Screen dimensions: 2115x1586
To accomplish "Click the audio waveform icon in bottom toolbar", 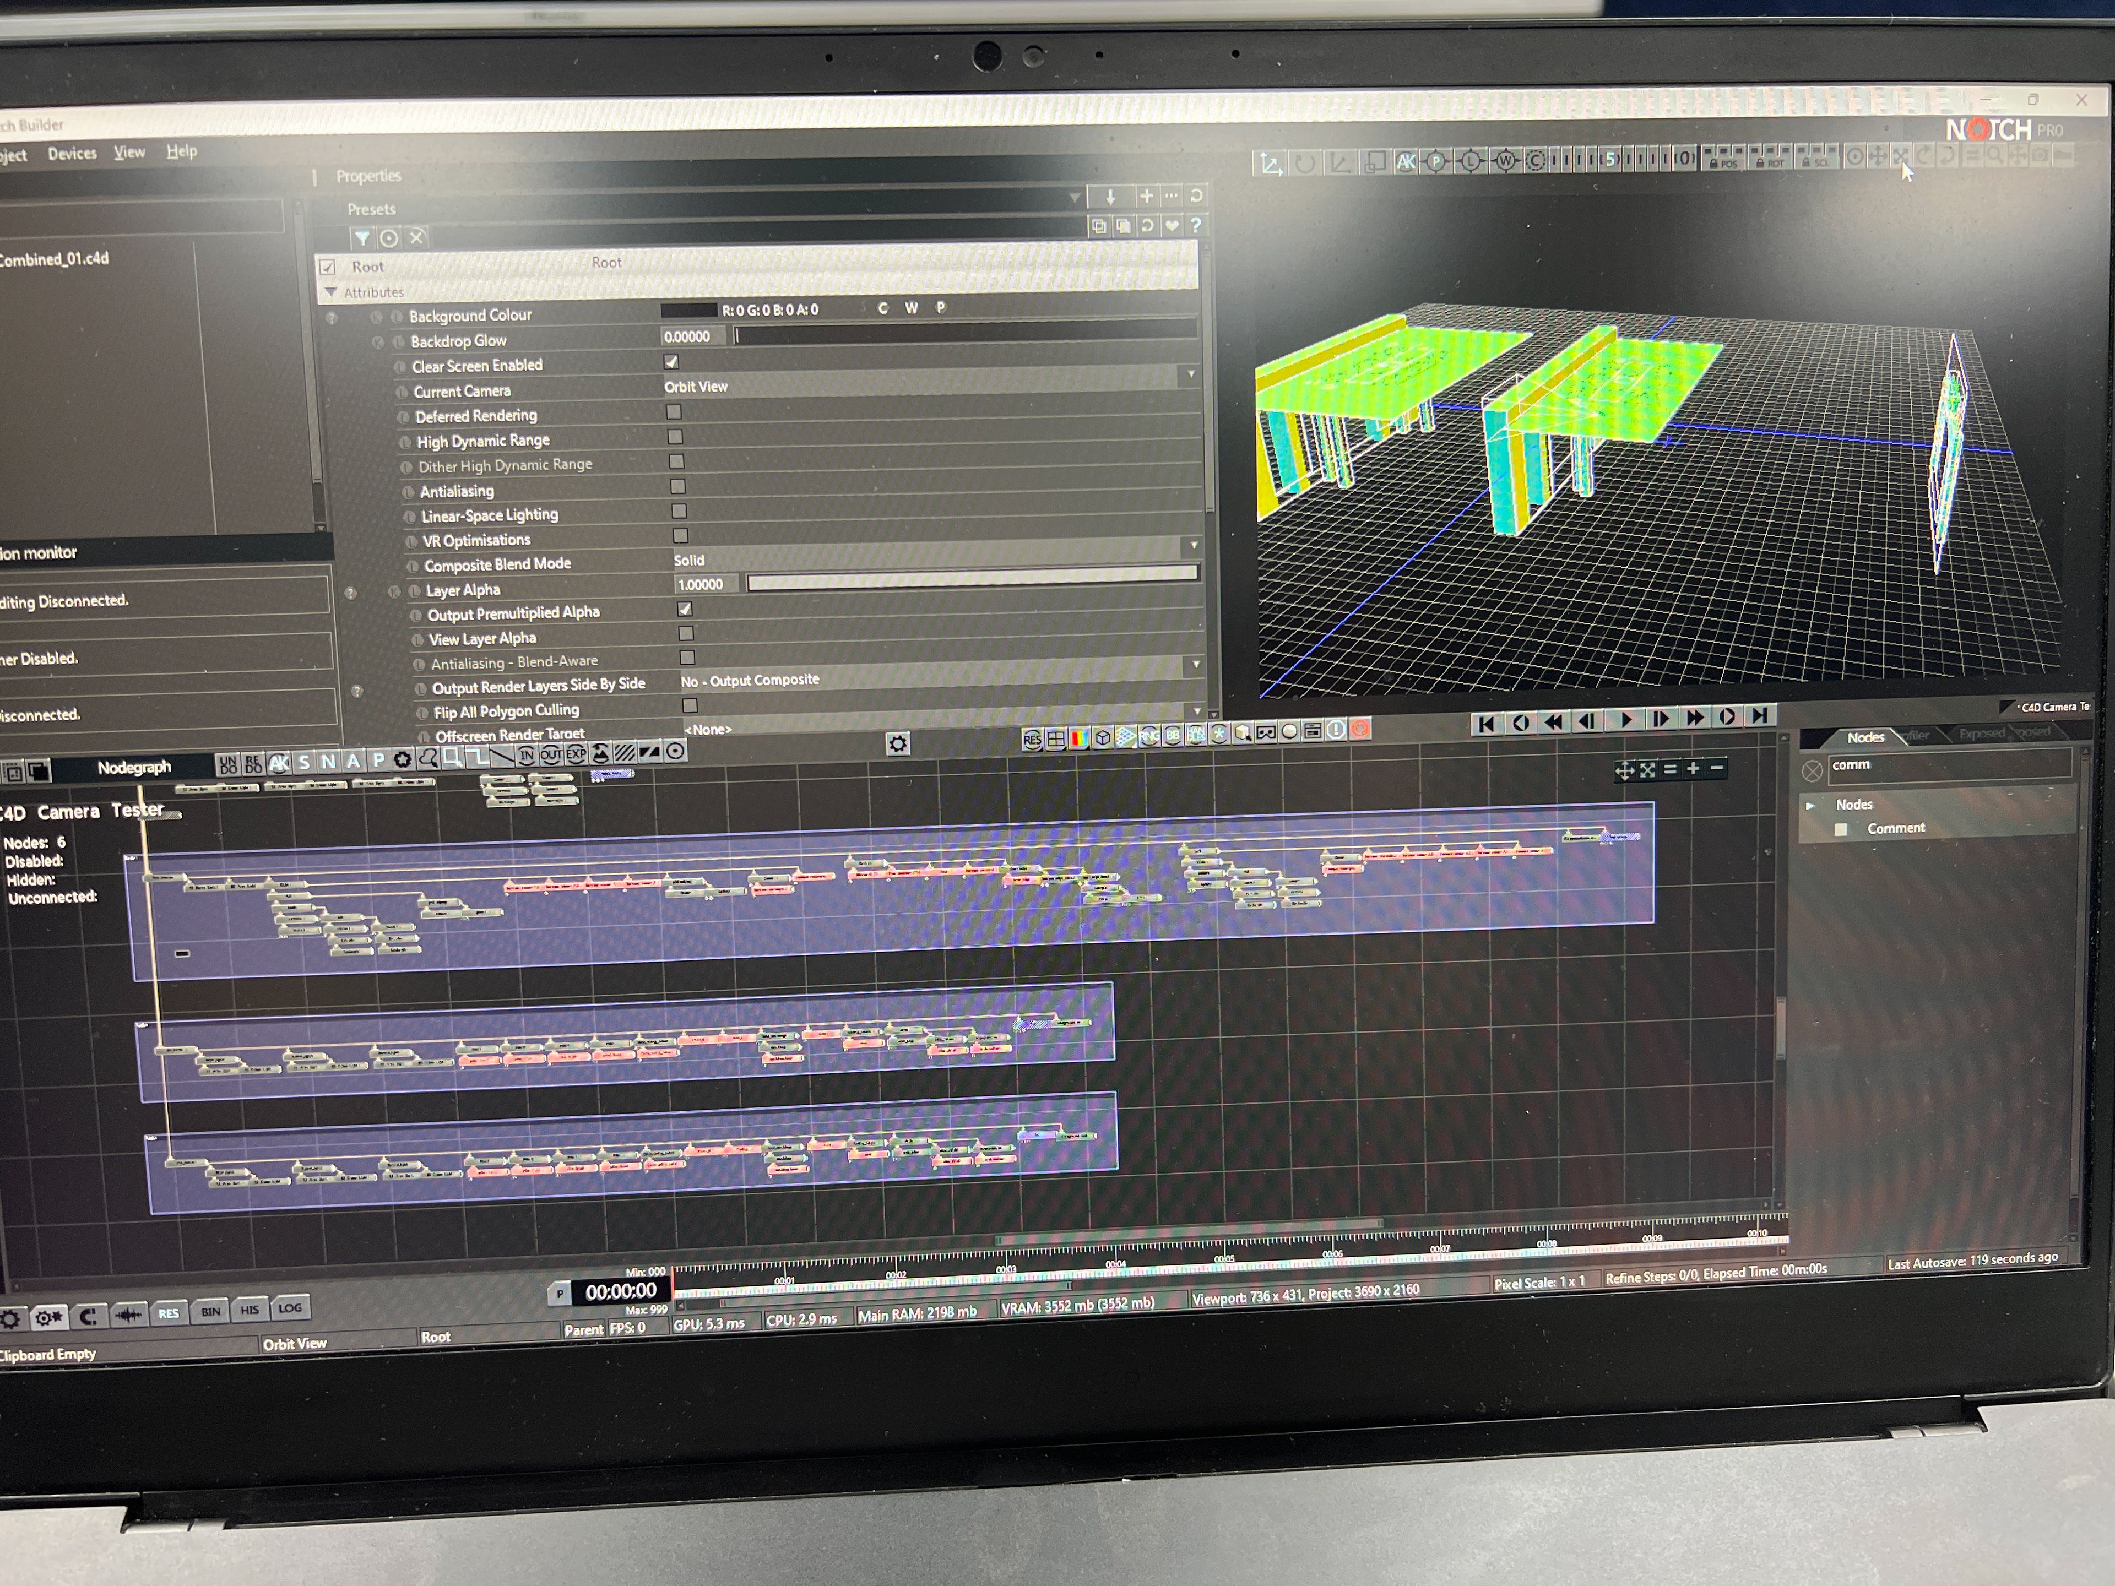I will (x=128, y=1316).
